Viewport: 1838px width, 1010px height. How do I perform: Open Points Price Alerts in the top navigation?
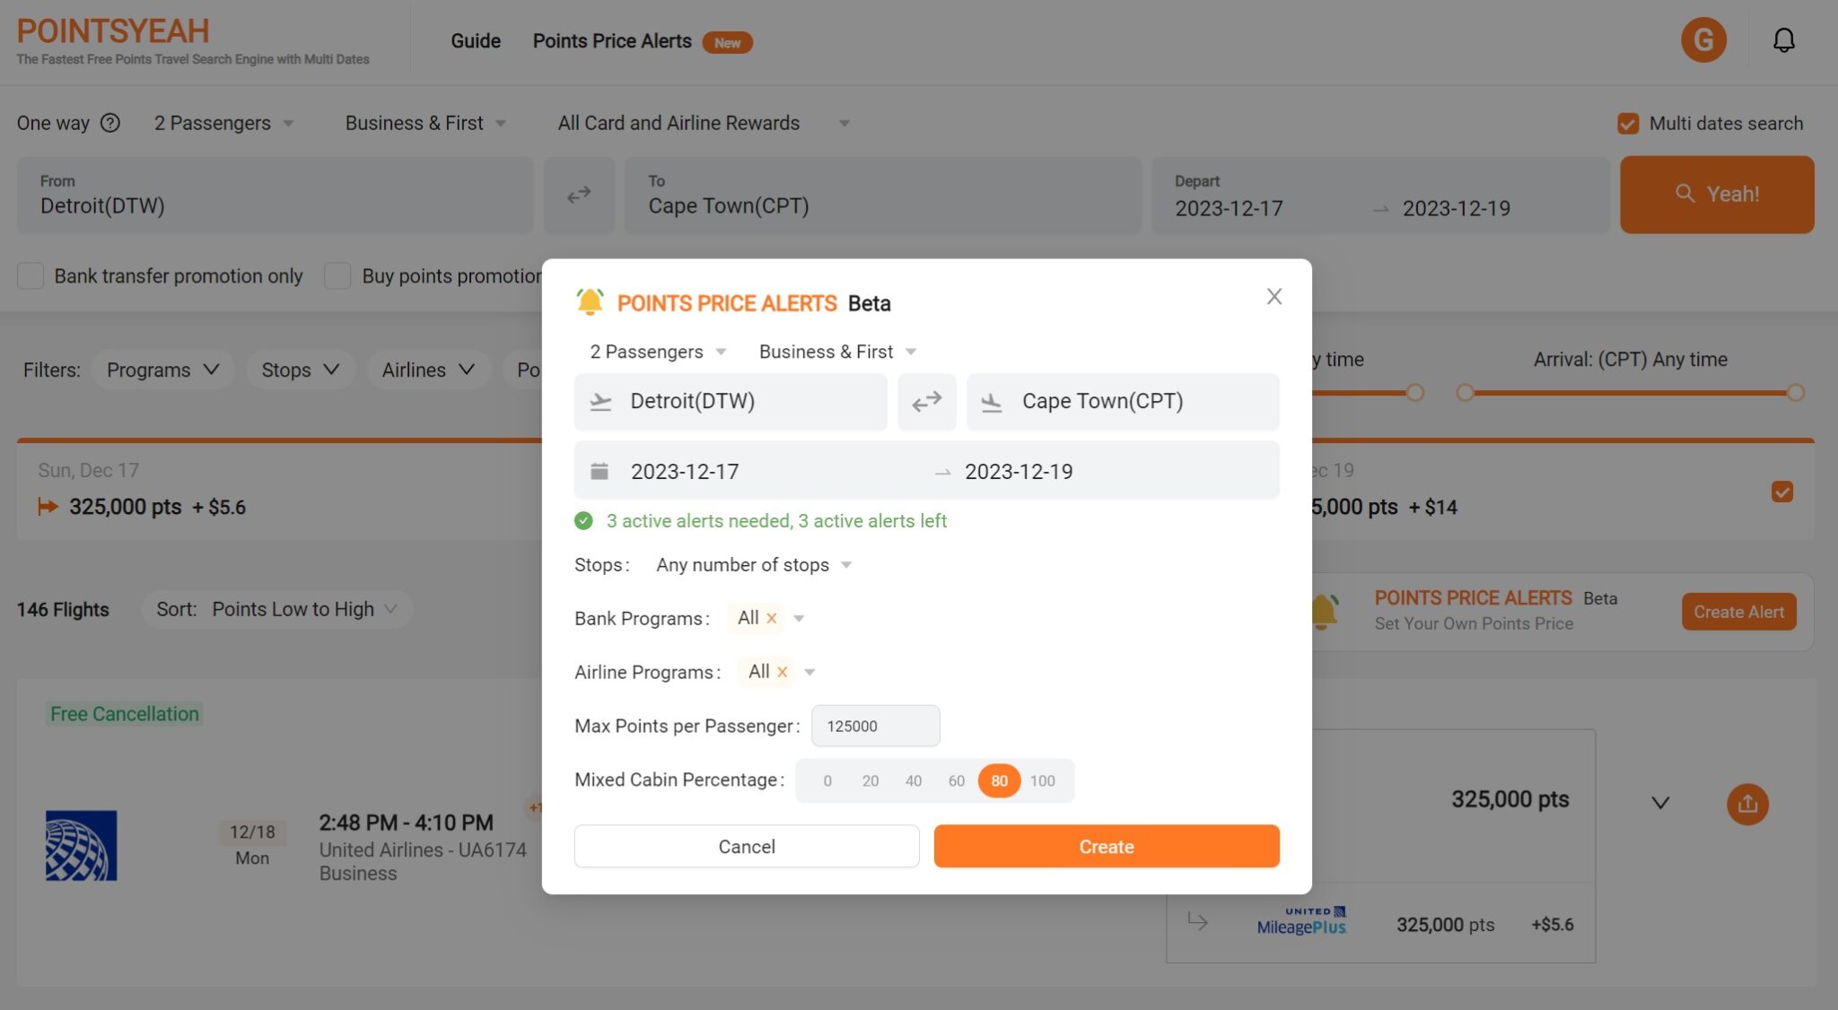tap(612, 40)
